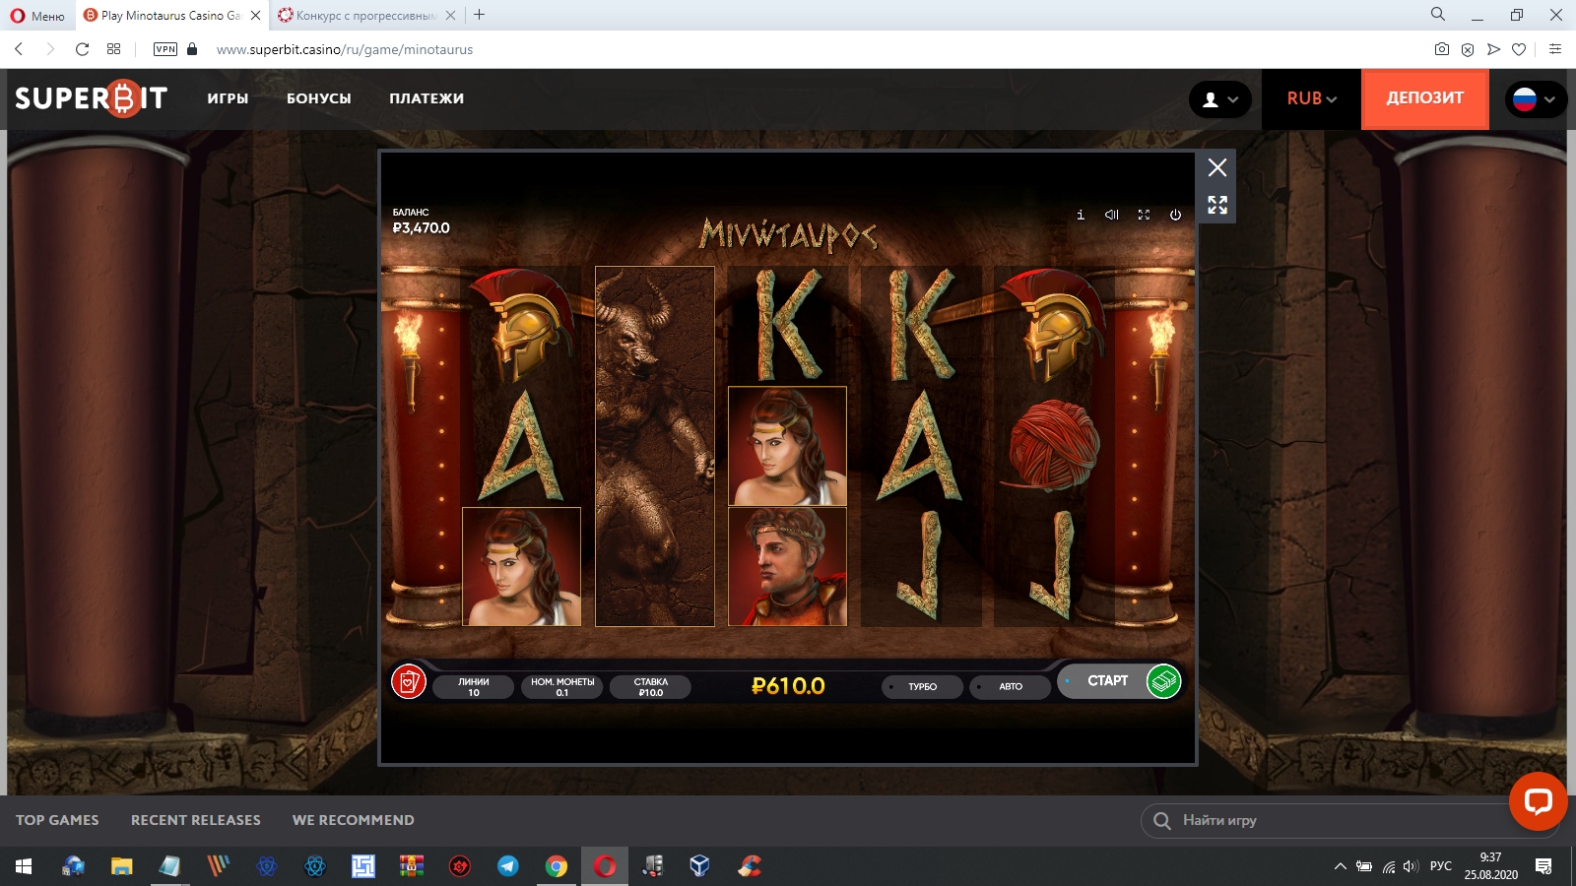
Task: Click Opera icon in taskbar
Action: pos(605,866)
